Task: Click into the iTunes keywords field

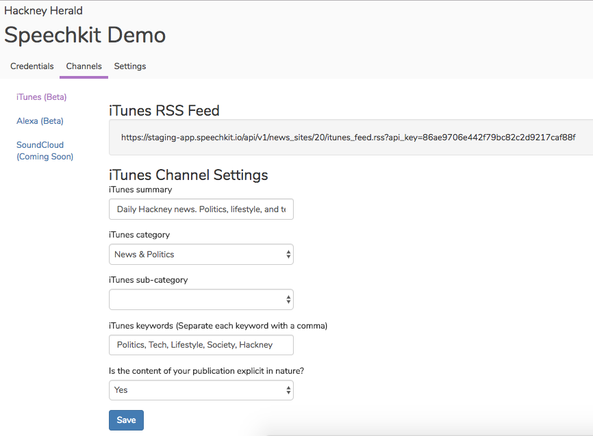Action: 201,345
